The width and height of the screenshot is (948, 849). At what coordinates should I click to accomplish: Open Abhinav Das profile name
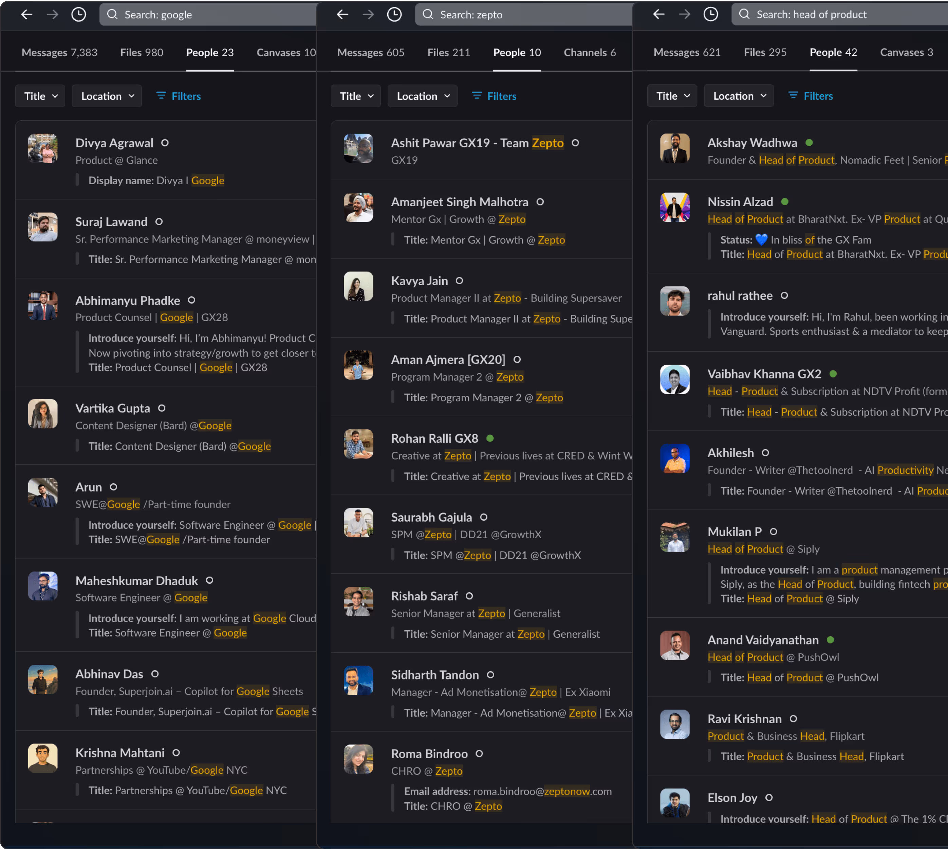(x=110, y=674)
